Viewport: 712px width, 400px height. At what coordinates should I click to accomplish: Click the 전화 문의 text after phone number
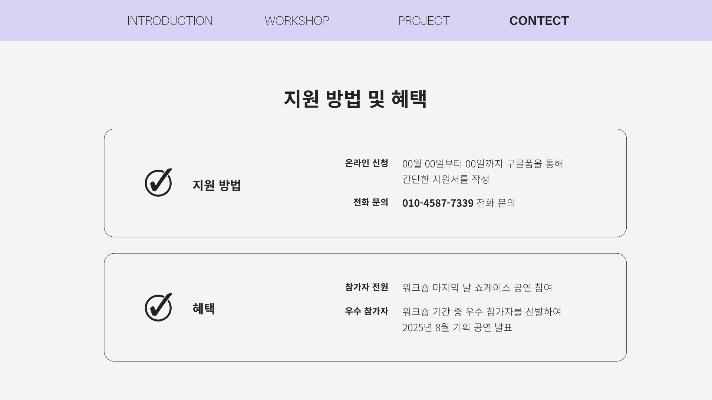(496, 203)
